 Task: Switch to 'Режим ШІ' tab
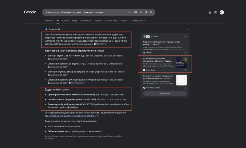click(x=49, y=21)
